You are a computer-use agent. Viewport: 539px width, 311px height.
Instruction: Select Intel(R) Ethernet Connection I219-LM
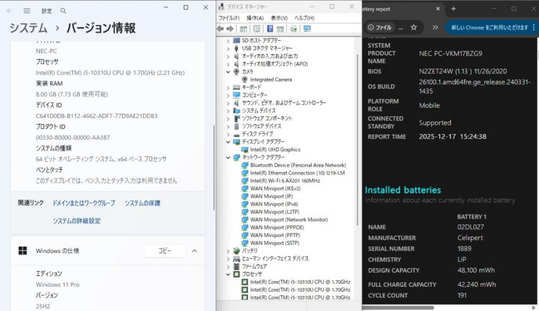298,173
